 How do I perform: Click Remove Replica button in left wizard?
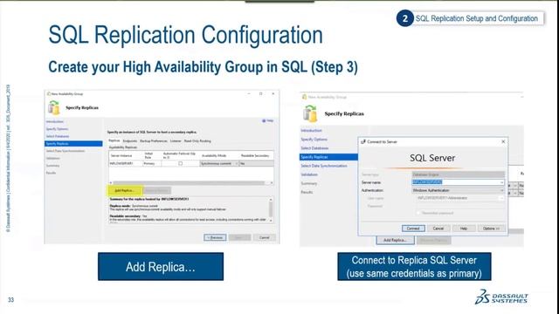[x=157, y=190]
